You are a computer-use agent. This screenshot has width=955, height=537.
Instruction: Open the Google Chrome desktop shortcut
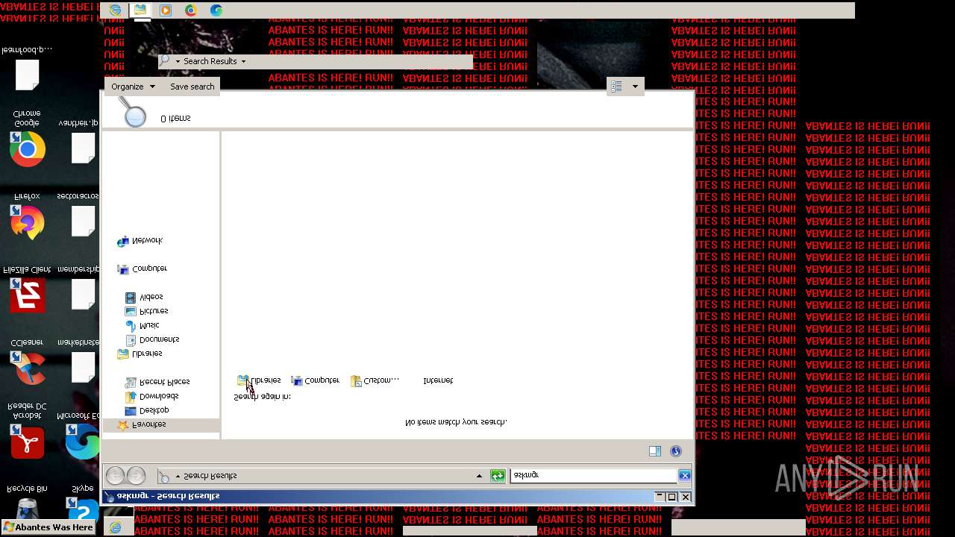coord(27,148)
